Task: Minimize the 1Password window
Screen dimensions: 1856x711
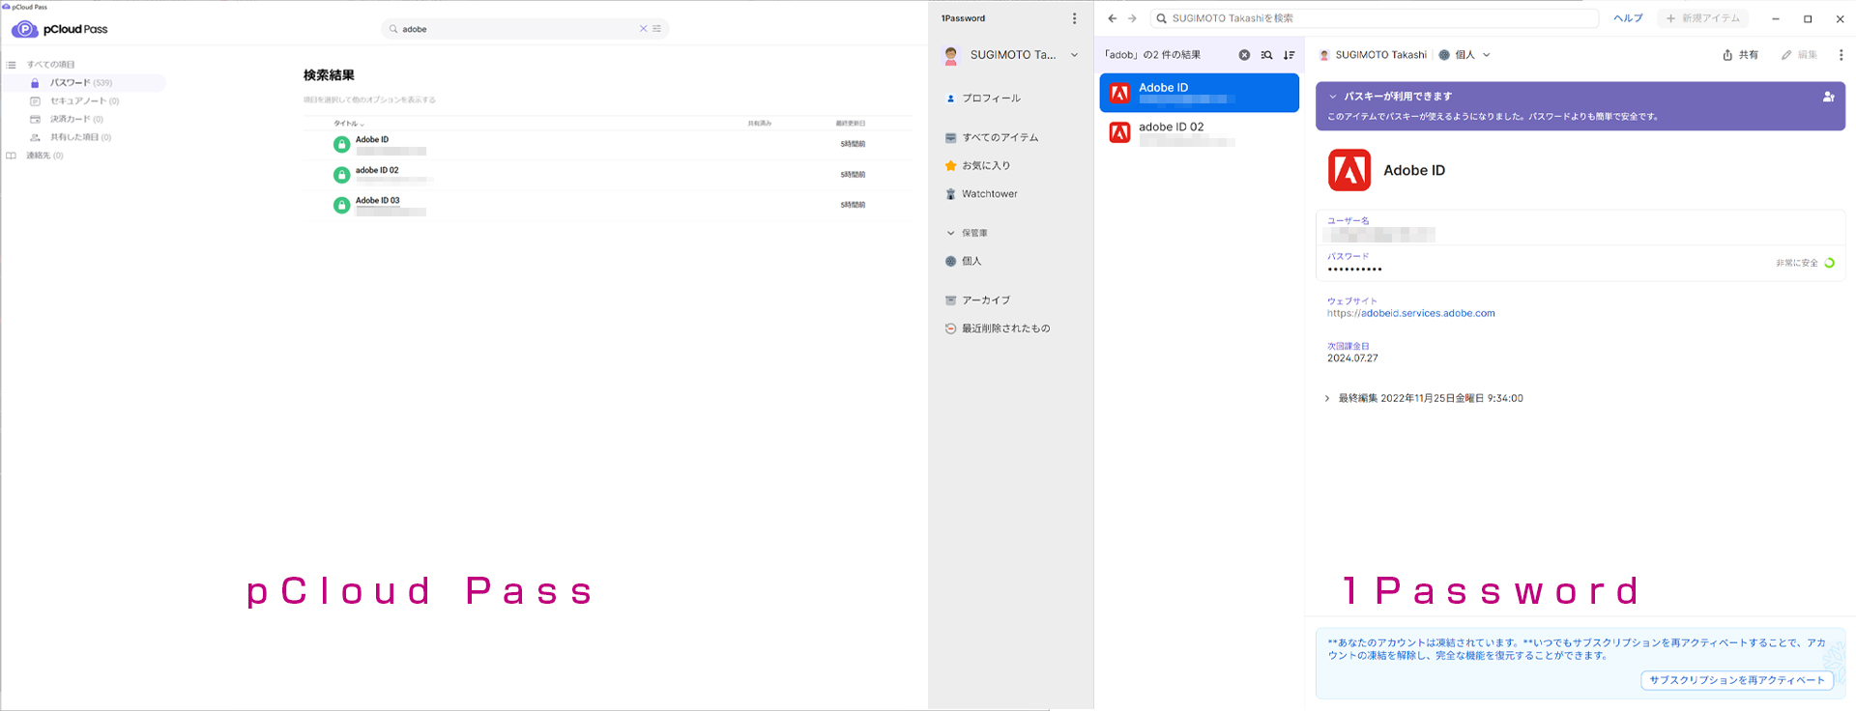Action: pos(1776,18)
